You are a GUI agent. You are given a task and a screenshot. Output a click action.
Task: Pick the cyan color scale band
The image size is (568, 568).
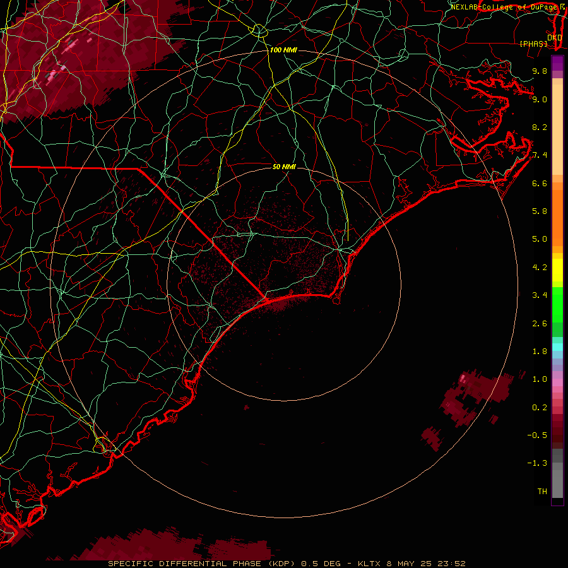pos(557,347)
